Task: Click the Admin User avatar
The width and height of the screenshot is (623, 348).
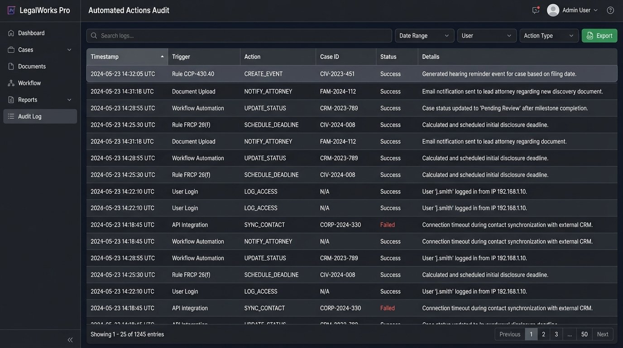Action: pos(553,10)
